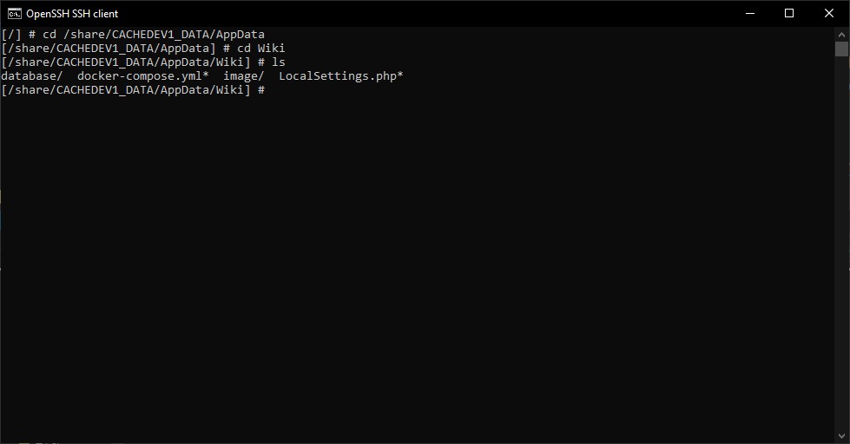Click the "ls" command text
The height and width of the screenshot is (444, 850).
[x=279, y=62]
